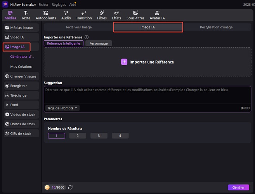Open the Fichier menu

tap(43, 5)
